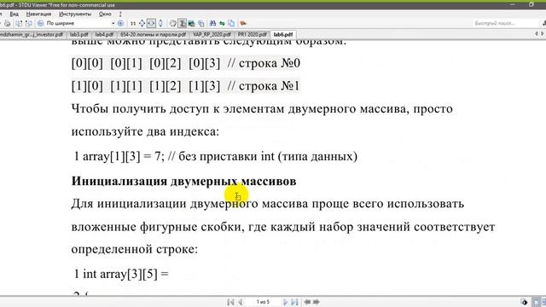Image resolution: width=546 pixels, height=307 pixels.
Task: Open the Навигация menu
Action: 38,14
